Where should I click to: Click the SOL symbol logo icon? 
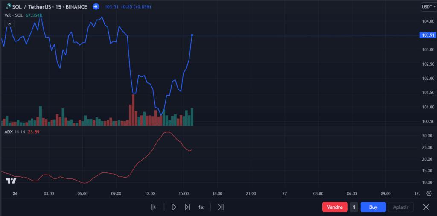(8, 6)
